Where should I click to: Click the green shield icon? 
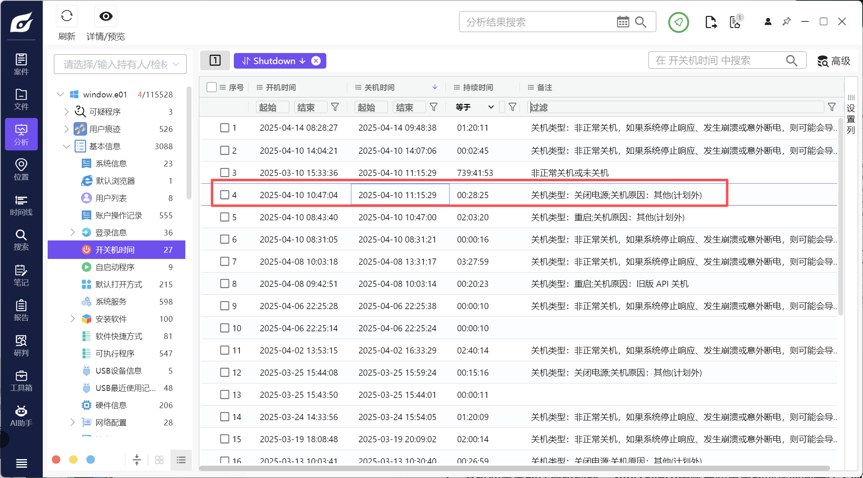678,22
